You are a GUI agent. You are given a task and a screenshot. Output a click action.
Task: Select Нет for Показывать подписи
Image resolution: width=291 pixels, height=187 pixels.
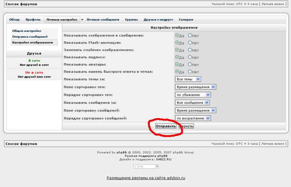[x=190, y=57]
